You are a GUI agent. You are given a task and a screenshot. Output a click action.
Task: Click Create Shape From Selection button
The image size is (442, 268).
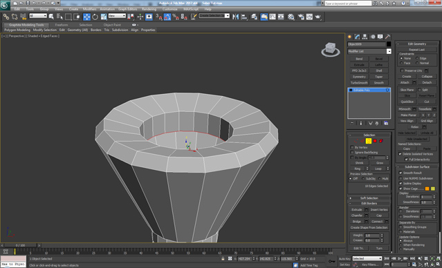click(x=369, y=227)
